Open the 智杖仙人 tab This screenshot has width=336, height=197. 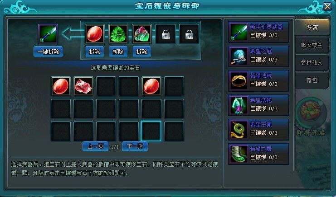tap(312, 62)
